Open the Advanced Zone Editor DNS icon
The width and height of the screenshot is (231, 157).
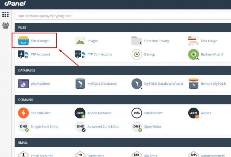(x=80, y=127)
